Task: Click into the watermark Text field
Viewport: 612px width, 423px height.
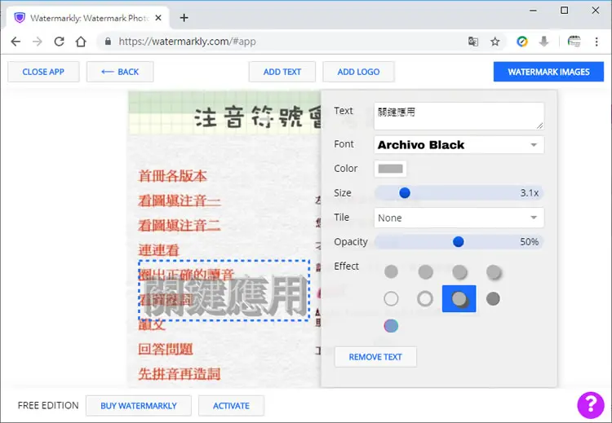Action: 459,117
